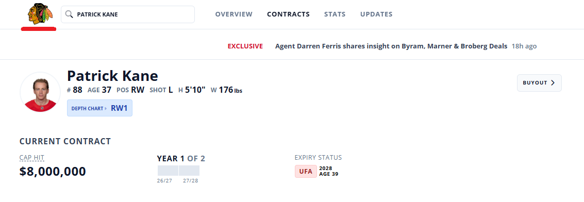
Task: Open the Buyout calculator button
Action: tap(539, 83)
